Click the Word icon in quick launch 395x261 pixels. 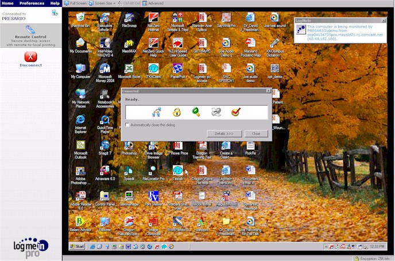pos(128,247)
